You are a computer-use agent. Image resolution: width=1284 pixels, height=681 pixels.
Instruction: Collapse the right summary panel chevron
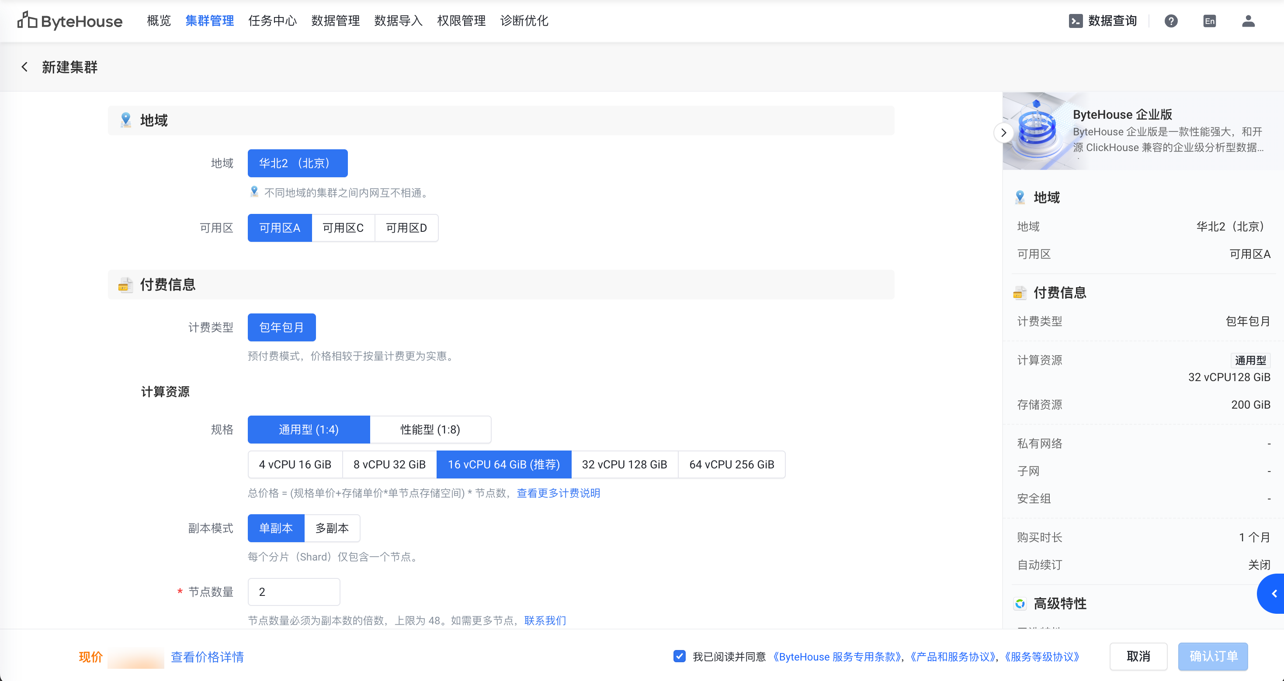(1003, 133)
